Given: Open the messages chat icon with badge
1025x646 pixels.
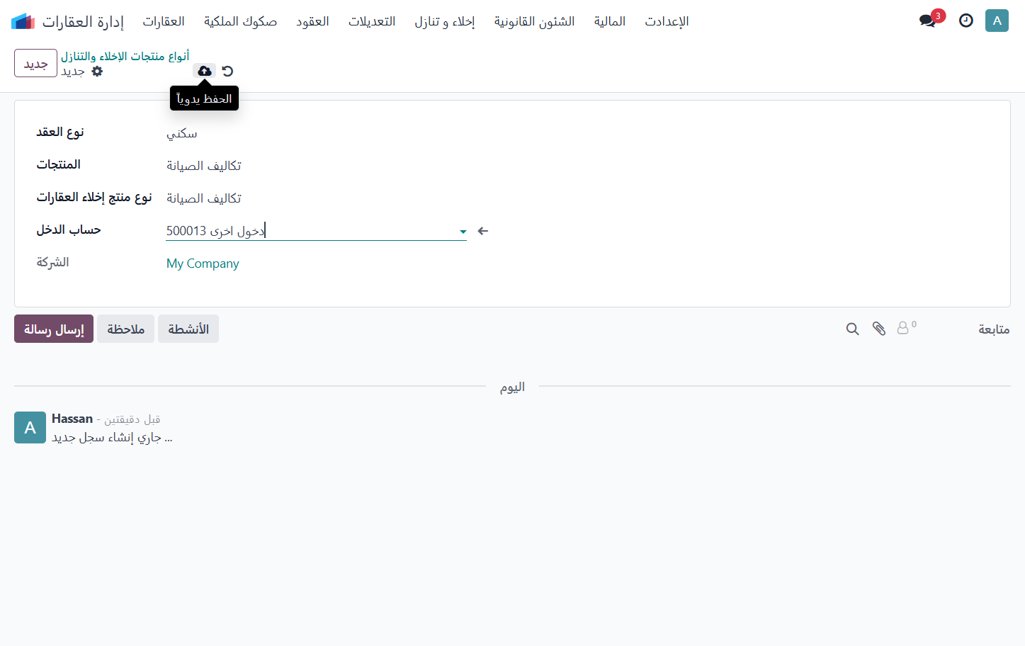Looking at the screenshot, I should [928, 21].
